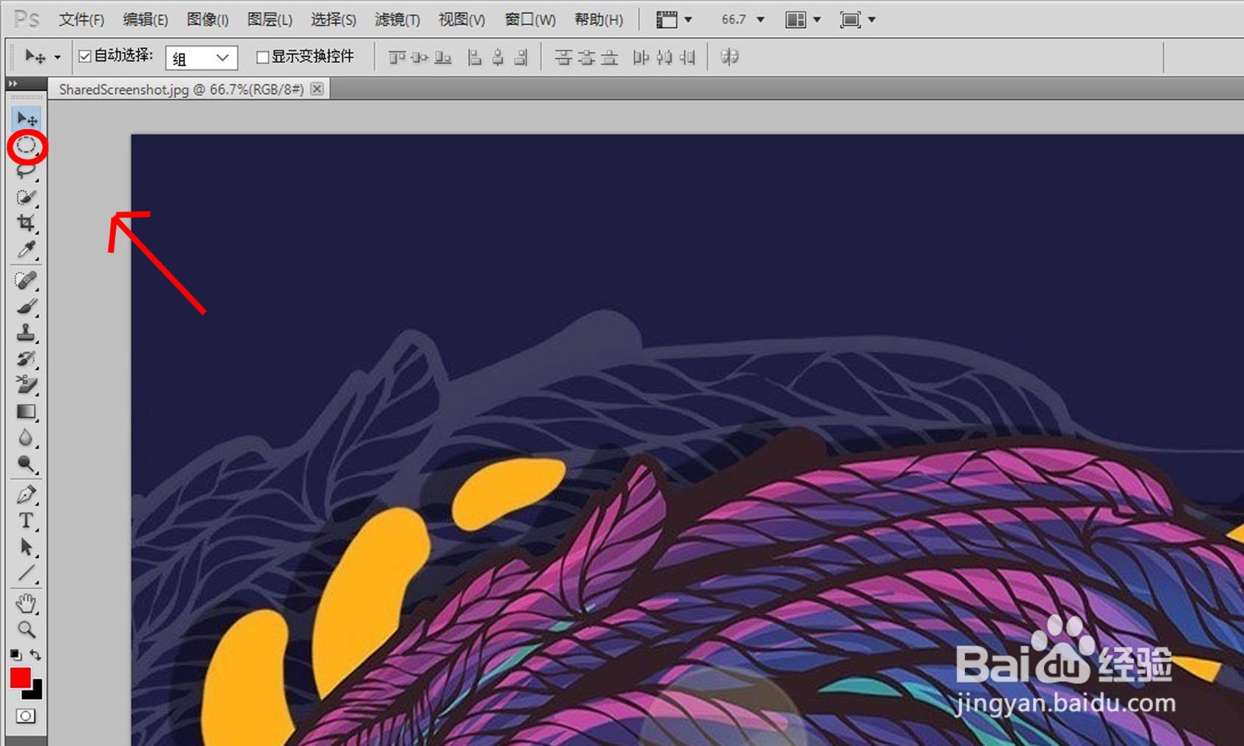The image size is (1244, 746).
Task: Select the Move tool in toolbox
Action: 26,119
